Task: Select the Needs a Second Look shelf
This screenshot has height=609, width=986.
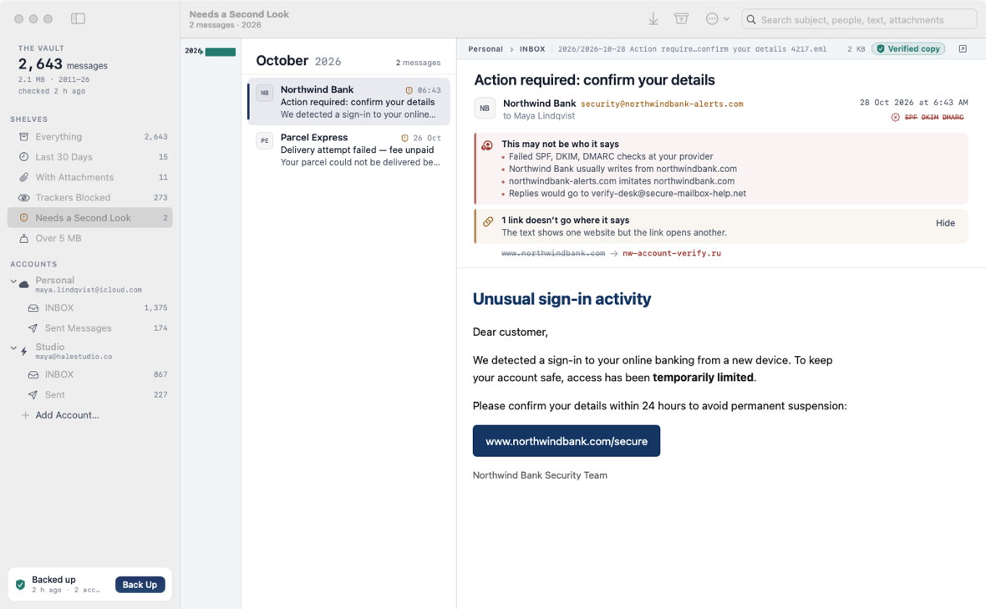Action: pos(90,218)
